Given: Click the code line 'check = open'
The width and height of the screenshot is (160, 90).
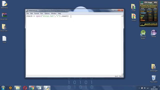Looking at the screenshot, I should pos(47,16).
